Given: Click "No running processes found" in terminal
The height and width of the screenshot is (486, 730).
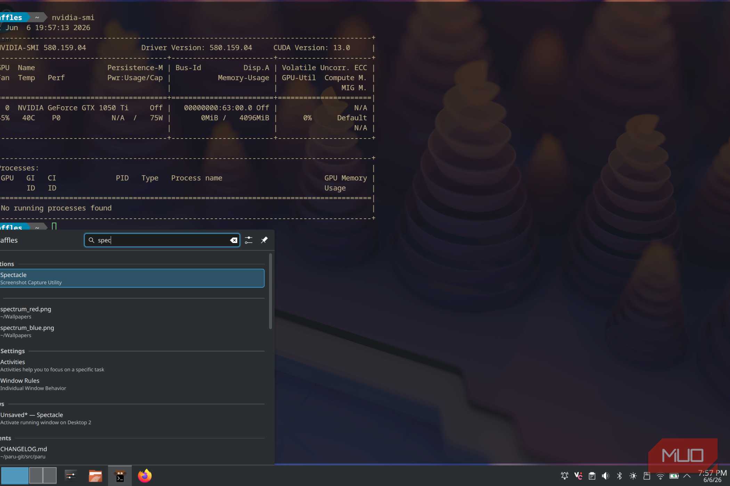Looking at the screenshot, I should coord(56,208).
